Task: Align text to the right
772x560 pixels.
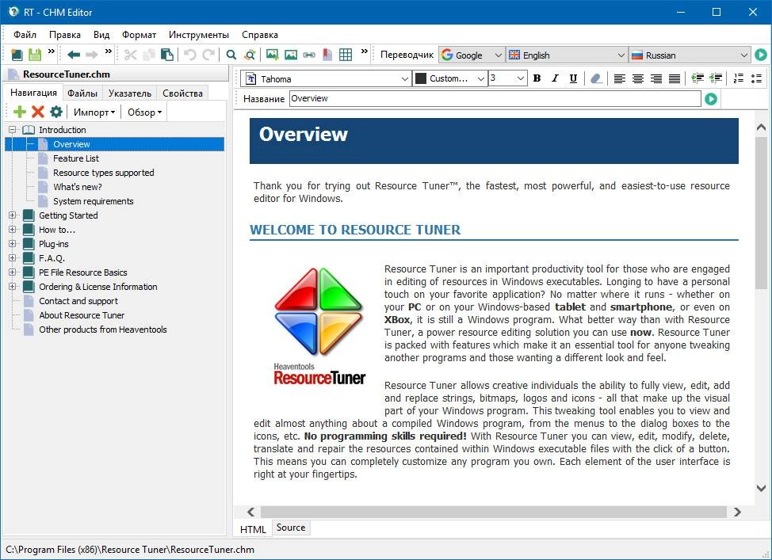Action: (655, 78)
